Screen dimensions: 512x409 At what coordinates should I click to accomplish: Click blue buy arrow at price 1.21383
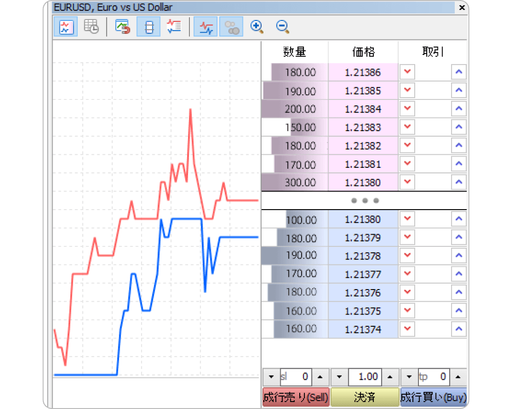[459, 126]
